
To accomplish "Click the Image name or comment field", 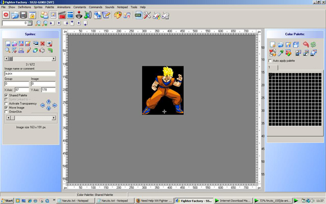I will (30, 74).
